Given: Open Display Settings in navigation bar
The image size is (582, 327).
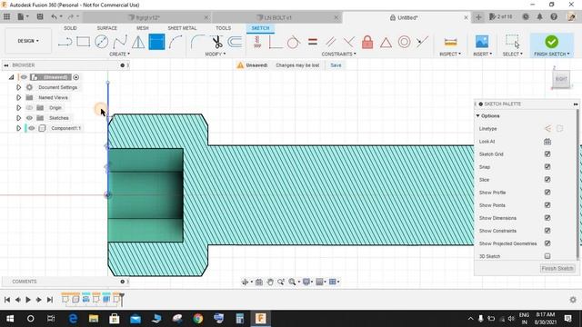Looking at the screenshot, I should pos(306,282).
